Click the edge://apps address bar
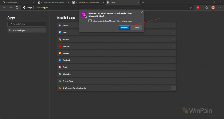Viewport: 224px width, 119px height. [107, 8]
